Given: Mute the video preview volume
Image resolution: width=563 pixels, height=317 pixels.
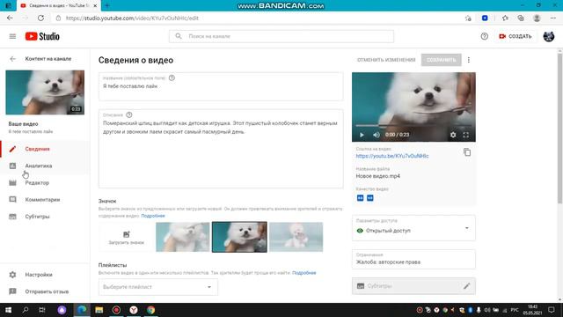Looking at the screenshot, I should 376,135.
